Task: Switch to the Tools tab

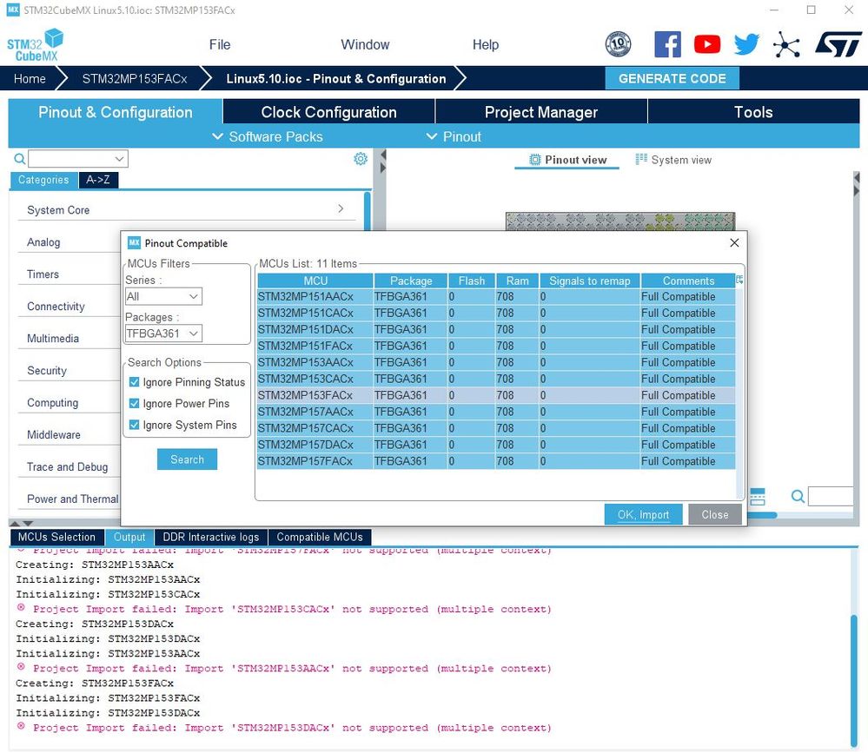Action: pos(753,112)
